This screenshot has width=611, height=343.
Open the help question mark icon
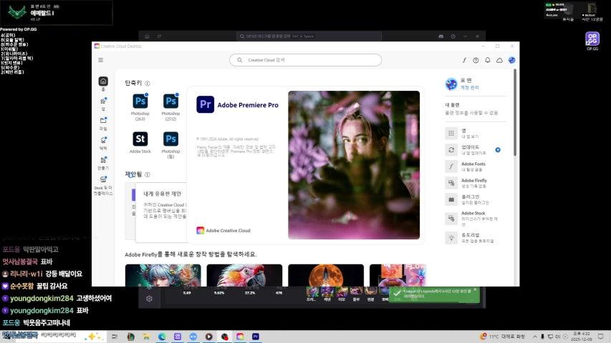tap(476, 60)
